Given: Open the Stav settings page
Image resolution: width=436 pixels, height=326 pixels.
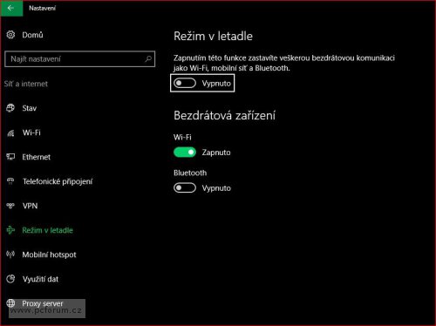Looking at the screenshot, I should (x=30, y=108).
